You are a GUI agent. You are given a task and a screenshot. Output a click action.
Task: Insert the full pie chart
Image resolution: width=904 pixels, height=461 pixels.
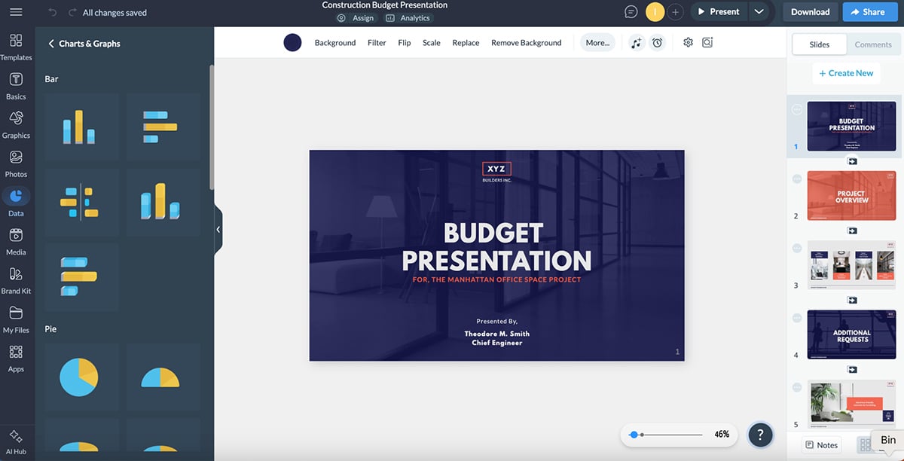point(82,377)
